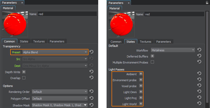Screen dimensions: 210x108
Task: Close the left Parameters panel tab
Action: coord(22,3)
